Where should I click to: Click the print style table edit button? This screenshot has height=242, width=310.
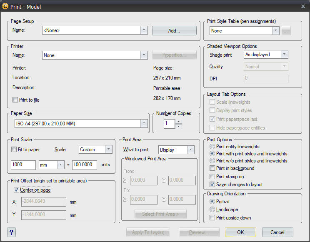pos(286,31)
